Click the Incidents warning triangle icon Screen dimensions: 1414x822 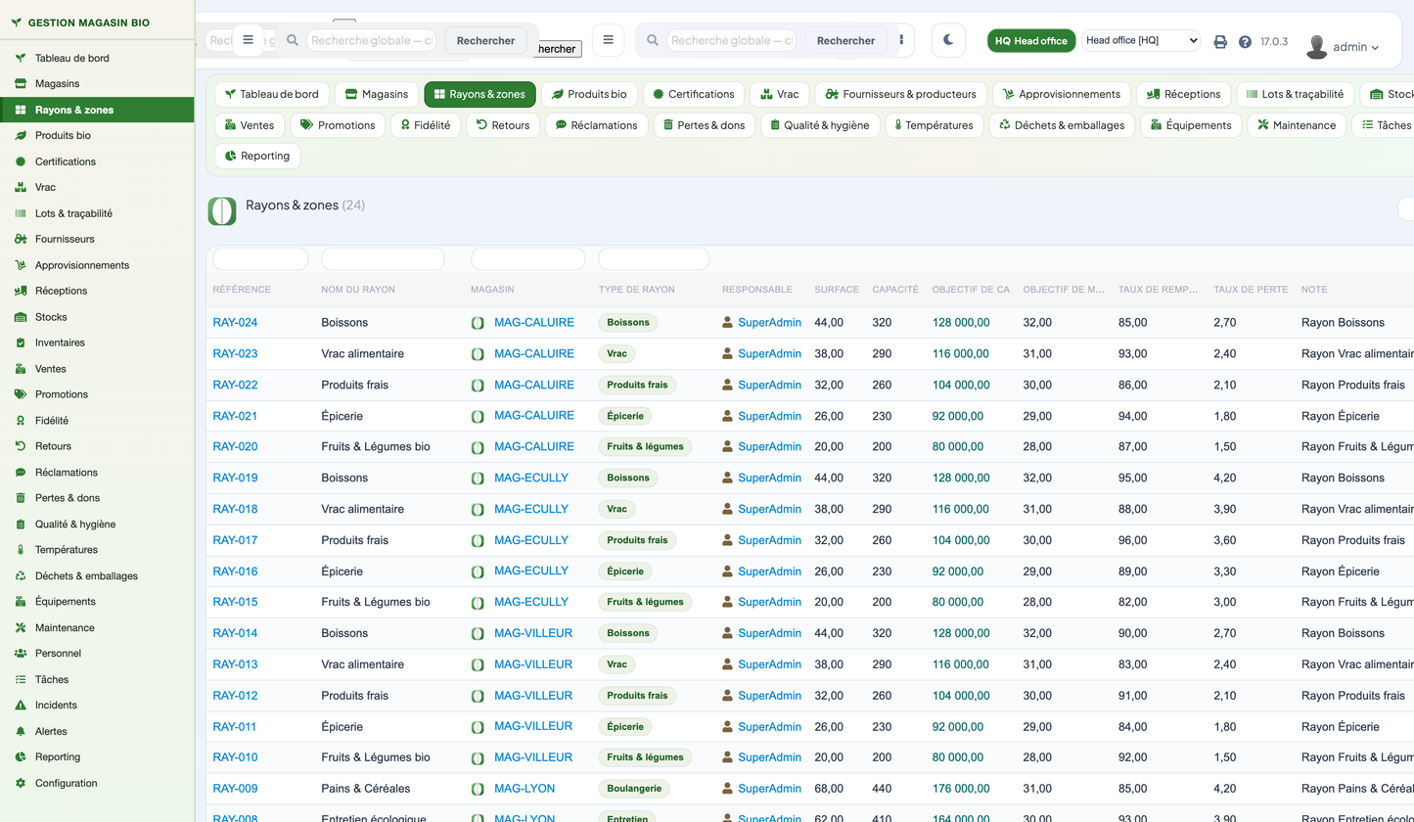coord(20,706)
